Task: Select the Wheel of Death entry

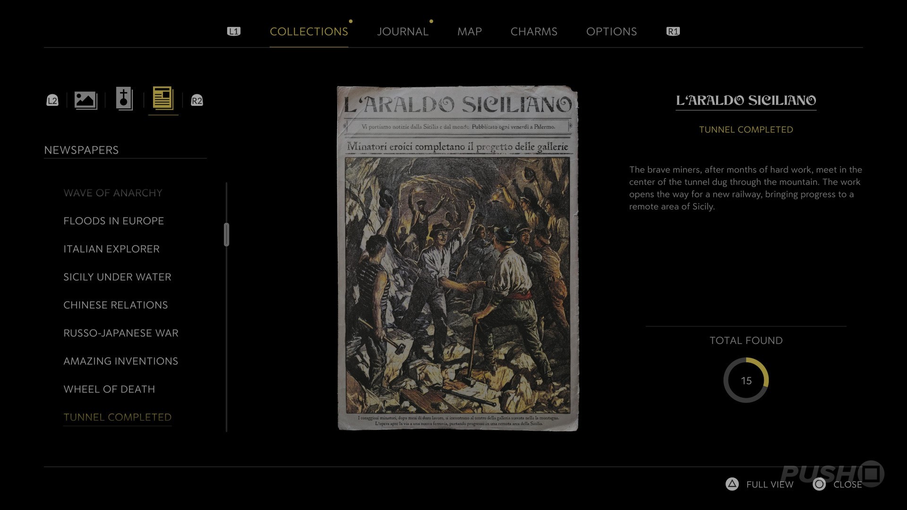Action: (x=109, y=389)
